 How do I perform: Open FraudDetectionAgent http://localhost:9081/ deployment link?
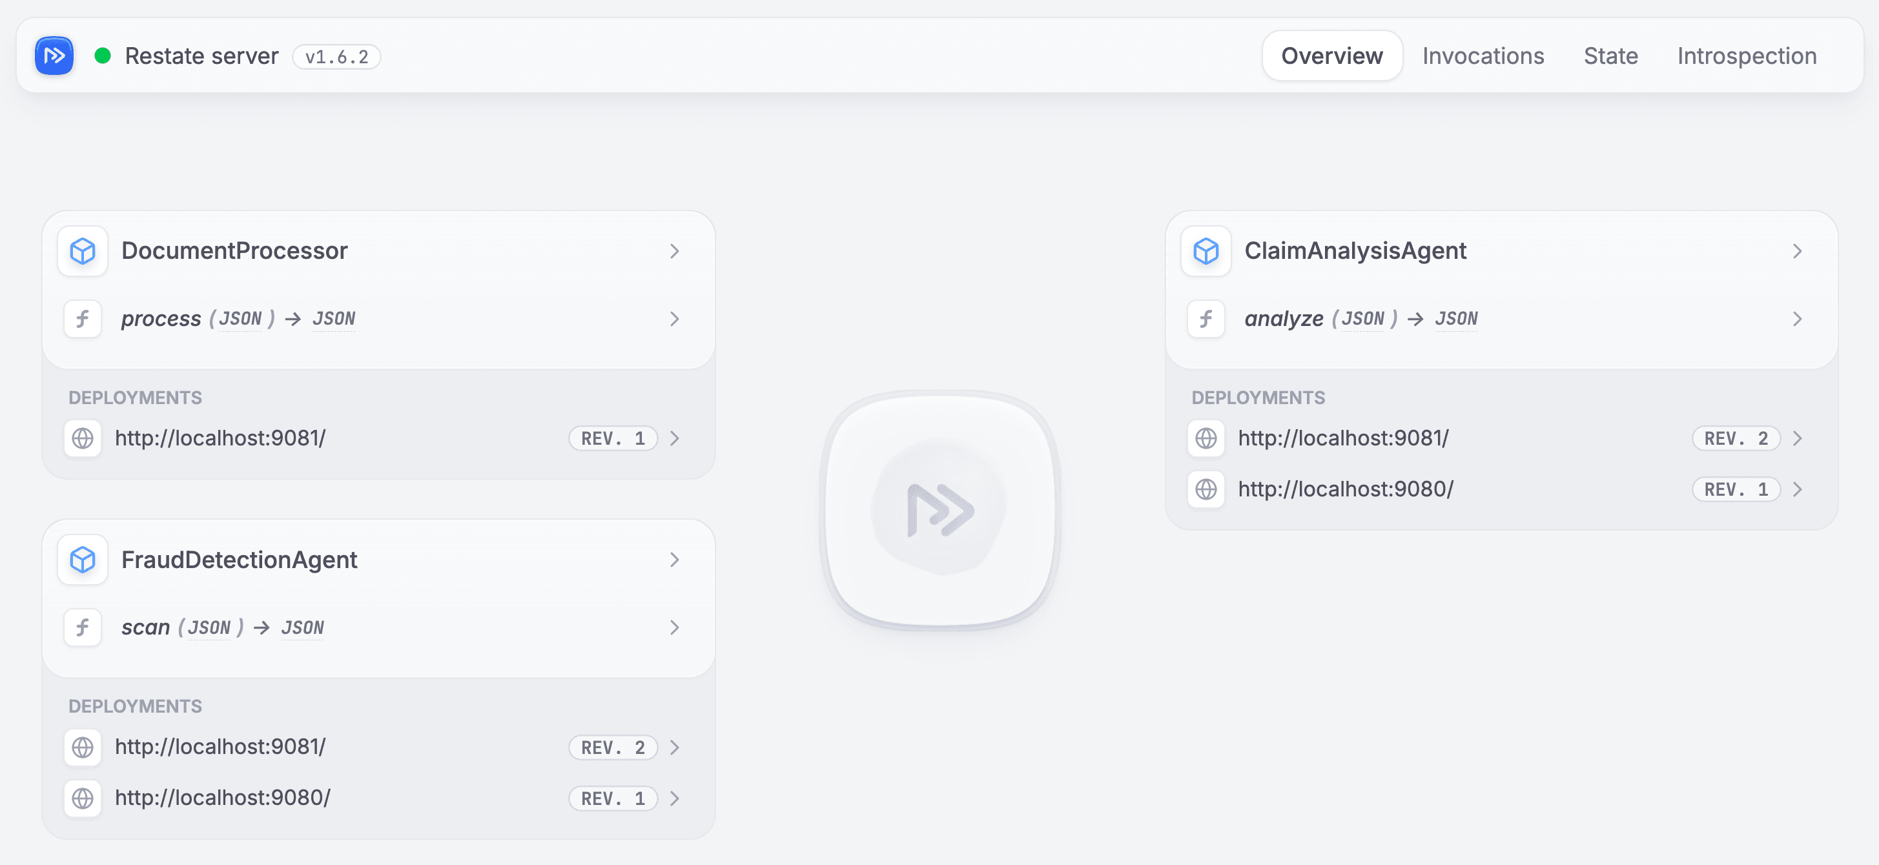220,747
